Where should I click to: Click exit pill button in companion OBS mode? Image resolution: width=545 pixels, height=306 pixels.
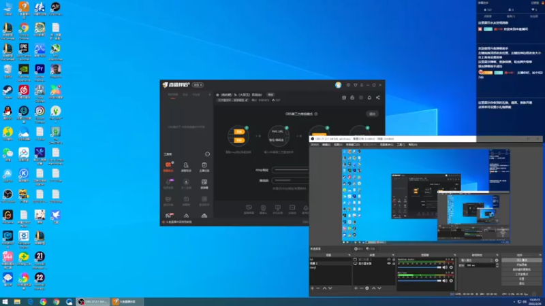(x=372, y=114)
